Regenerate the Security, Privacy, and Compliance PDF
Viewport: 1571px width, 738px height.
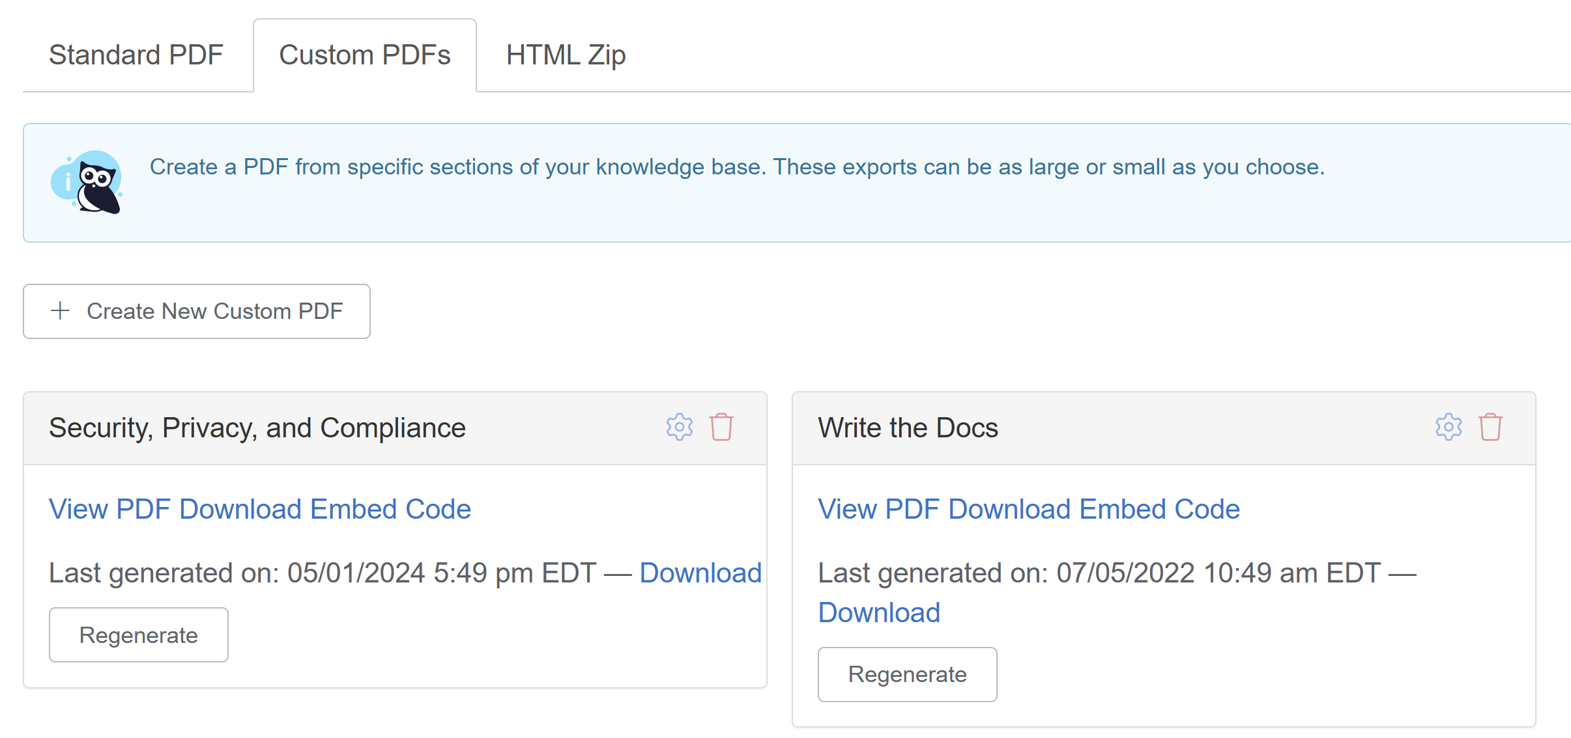click(x=138, y=635)
